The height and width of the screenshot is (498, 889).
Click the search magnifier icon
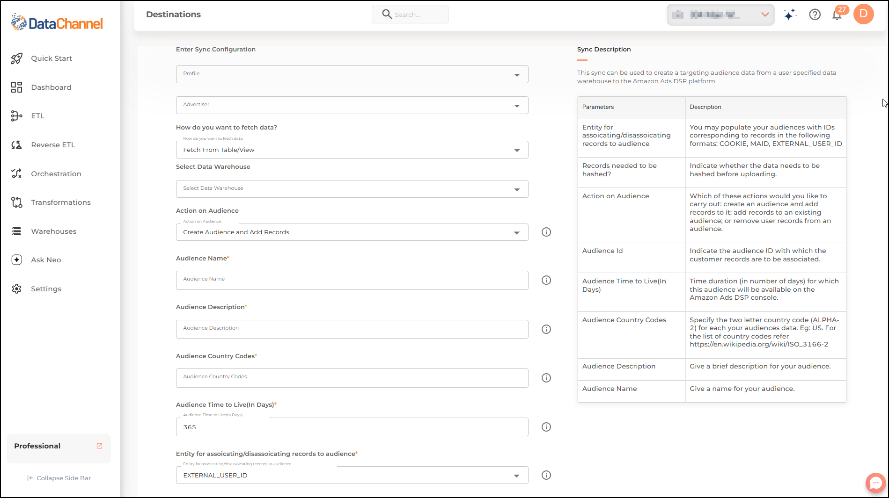[387, 14]
